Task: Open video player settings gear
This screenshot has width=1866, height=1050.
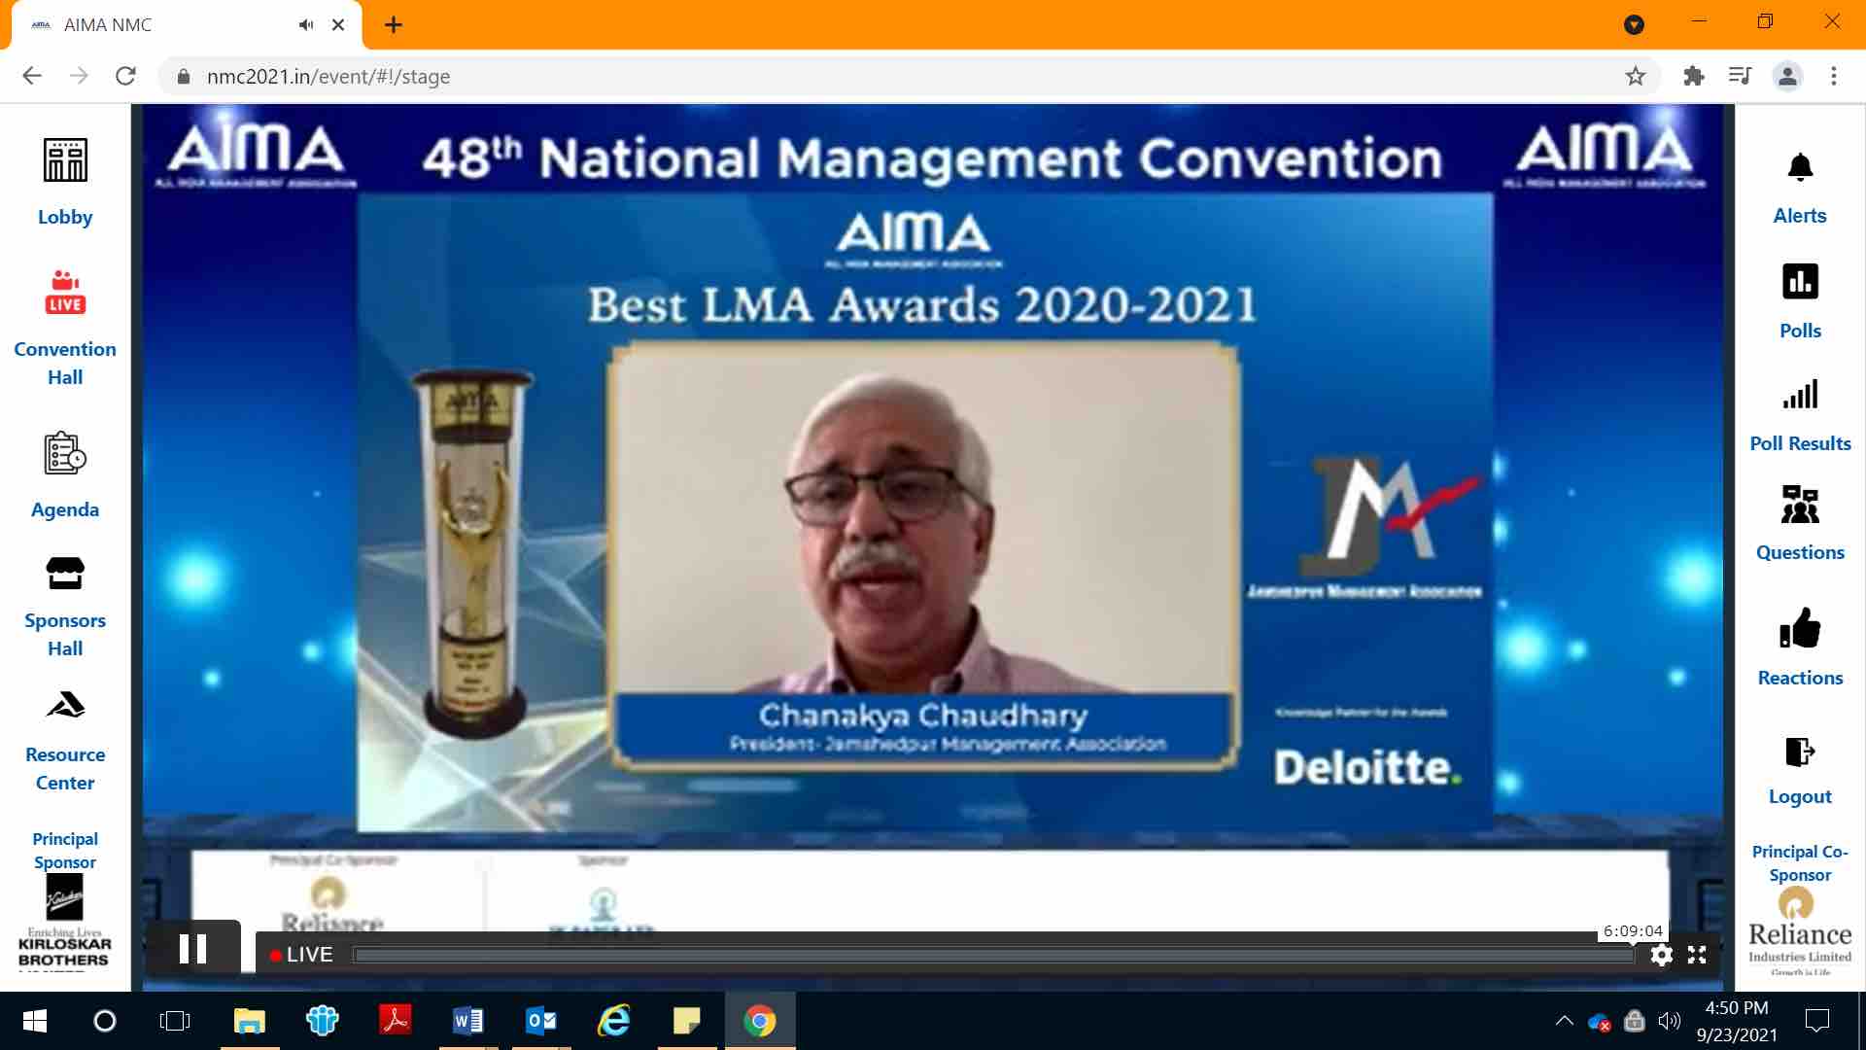Action: tap(1661, 955)
